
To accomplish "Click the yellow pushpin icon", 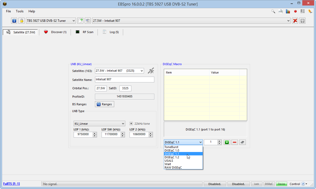I will [310, 11].
